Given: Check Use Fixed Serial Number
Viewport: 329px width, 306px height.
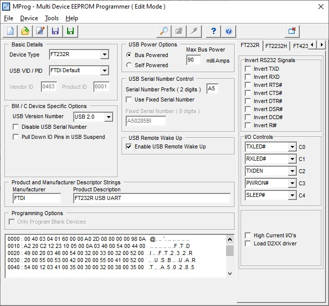Looking at the screenshot, I should (x=129, y=99).
